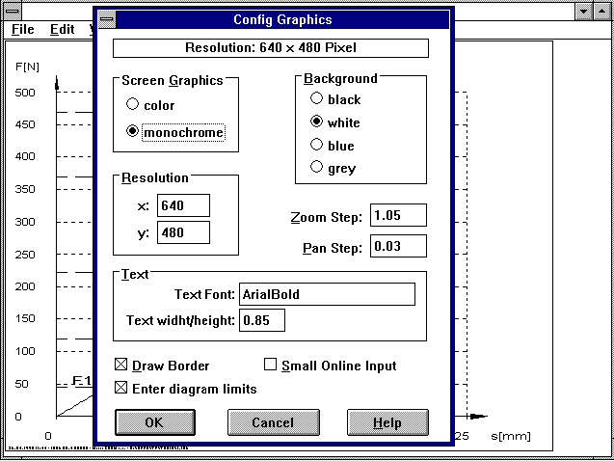This screenshot has height=461, width=614.
Task: Set background to grey
Action: click(x=315, y=168)
